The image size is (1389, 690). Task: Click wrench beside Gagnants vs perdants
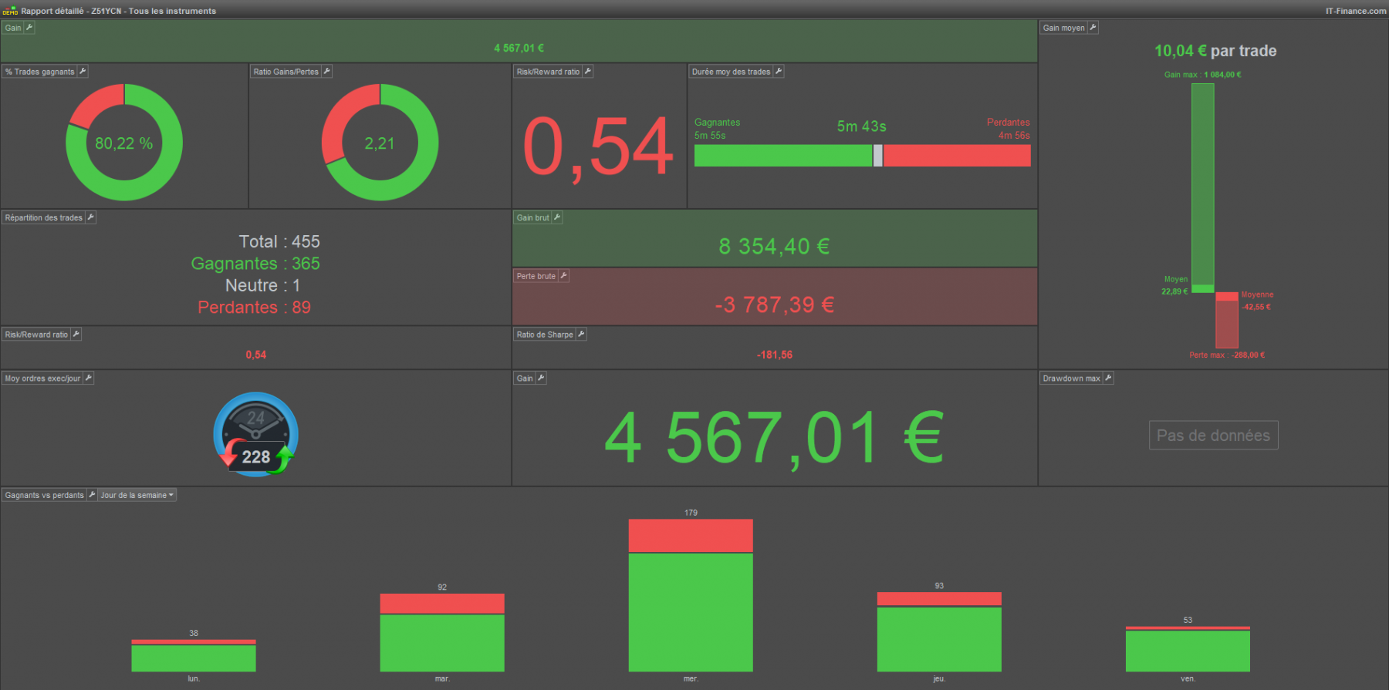92,495
